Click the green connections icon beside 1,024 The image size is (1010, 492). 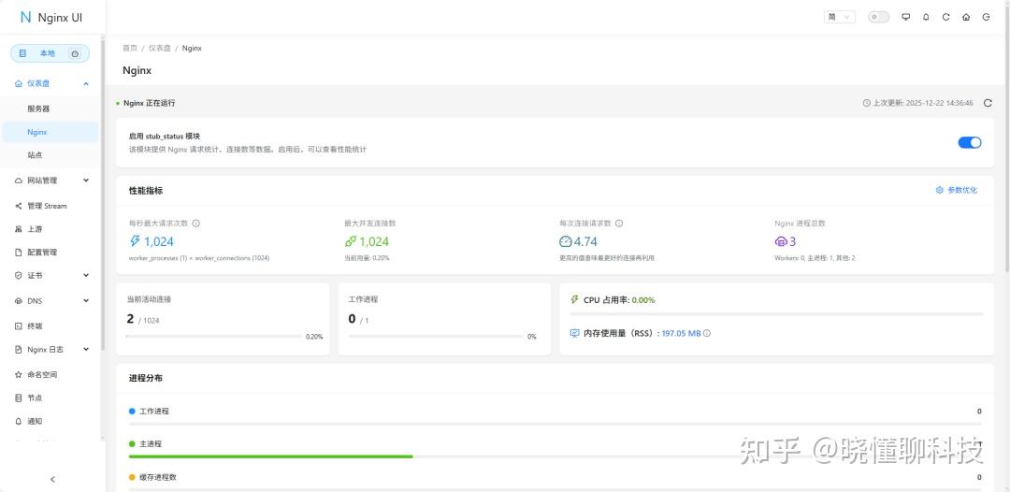coord(351,241)
